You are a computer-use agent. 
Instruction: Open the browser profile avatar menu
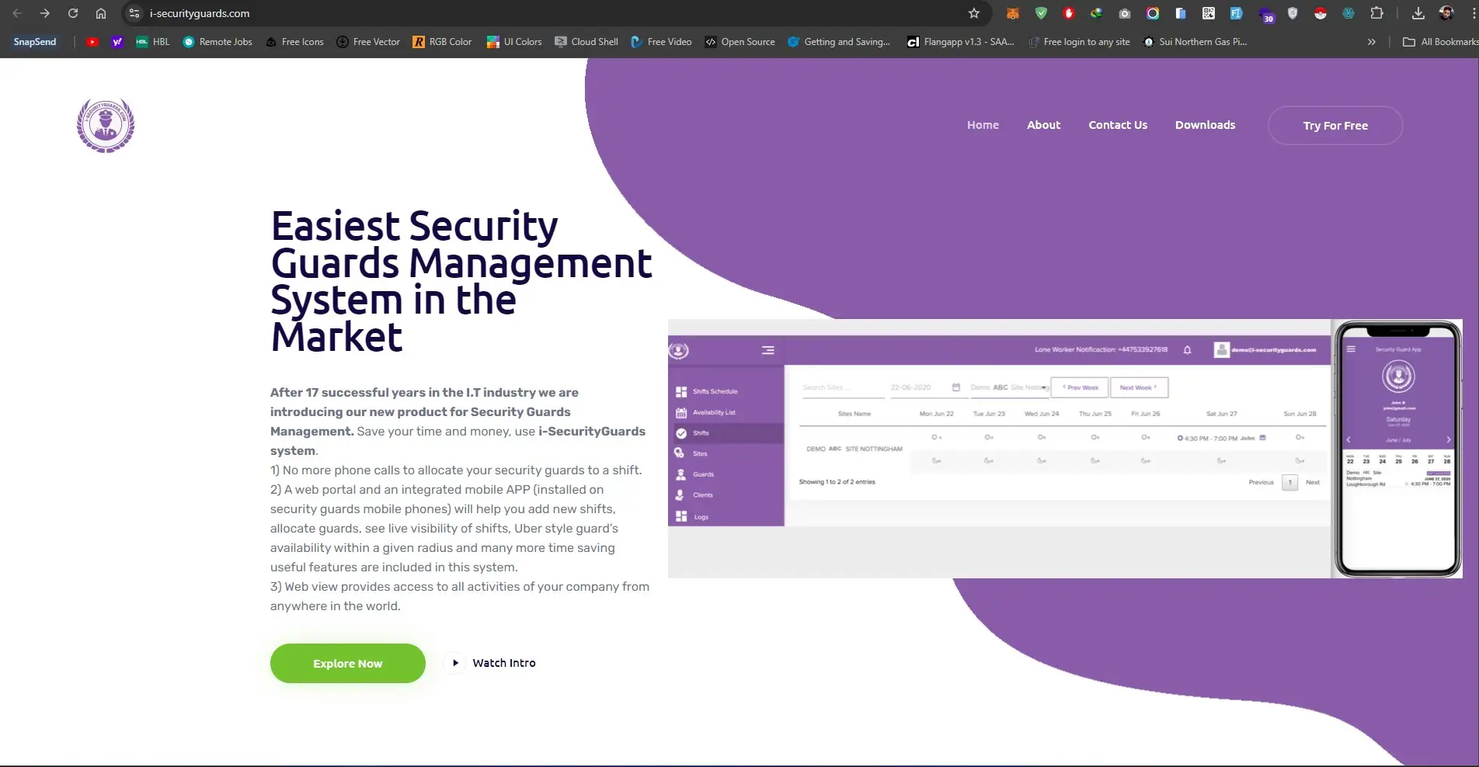[x=1446, y=13]
